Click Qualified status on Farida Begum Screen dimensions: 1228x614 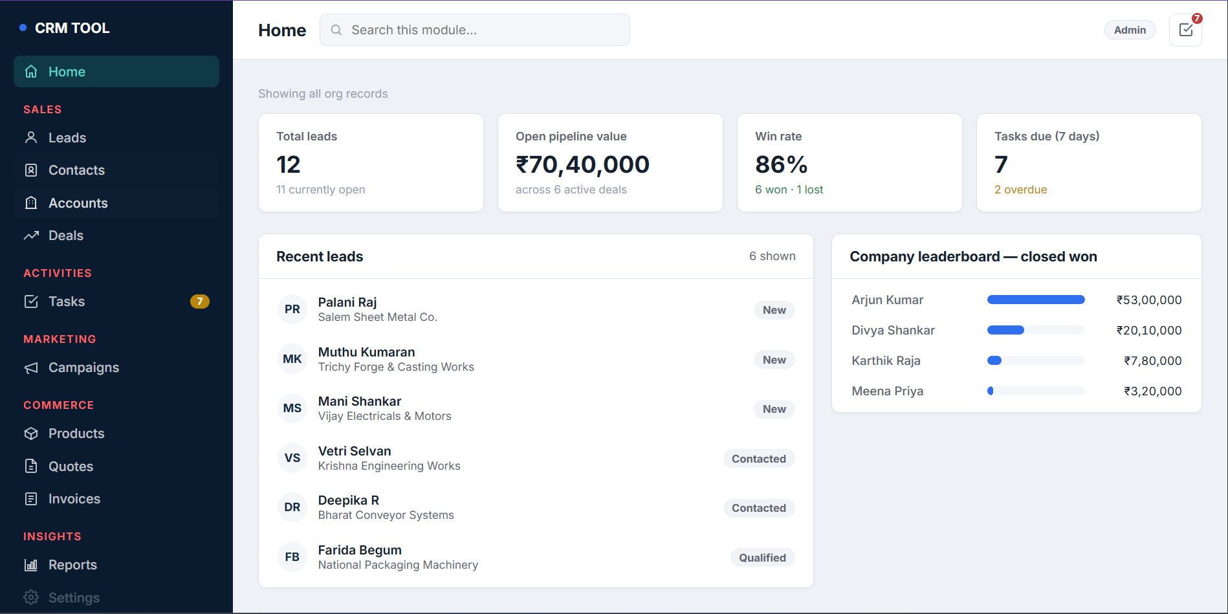coord(762,558)
